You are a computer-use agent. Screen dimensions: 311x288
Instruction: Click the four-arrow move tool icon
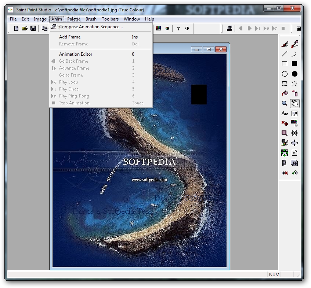point(294,143)
